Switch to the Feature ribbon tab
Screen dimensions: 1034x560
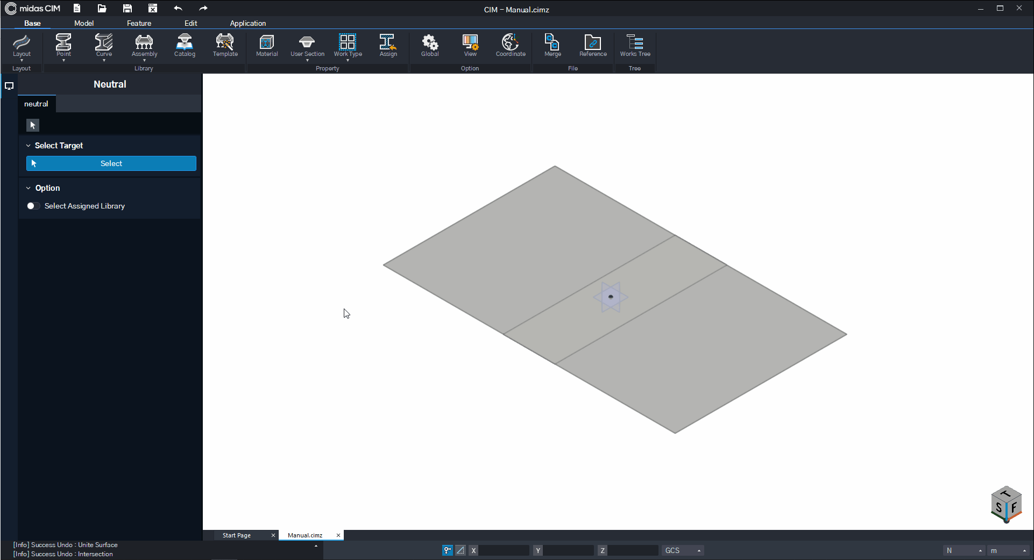coord(139,23)
